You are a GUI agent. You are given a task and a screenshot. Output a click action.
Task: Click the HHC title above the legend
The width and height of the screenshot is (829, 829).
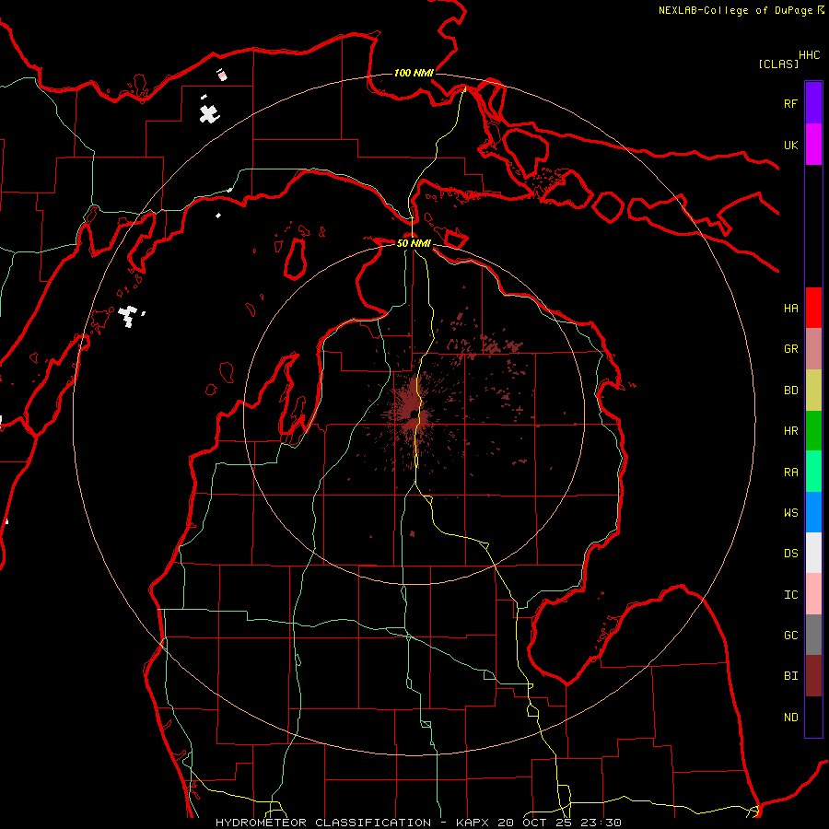810,55
